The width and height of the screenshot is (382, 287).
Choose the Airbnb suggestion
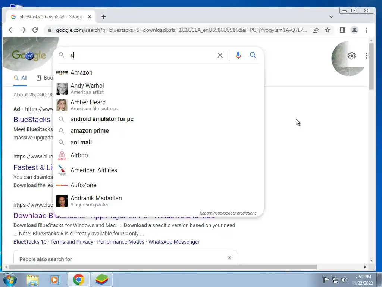[158, 155]
